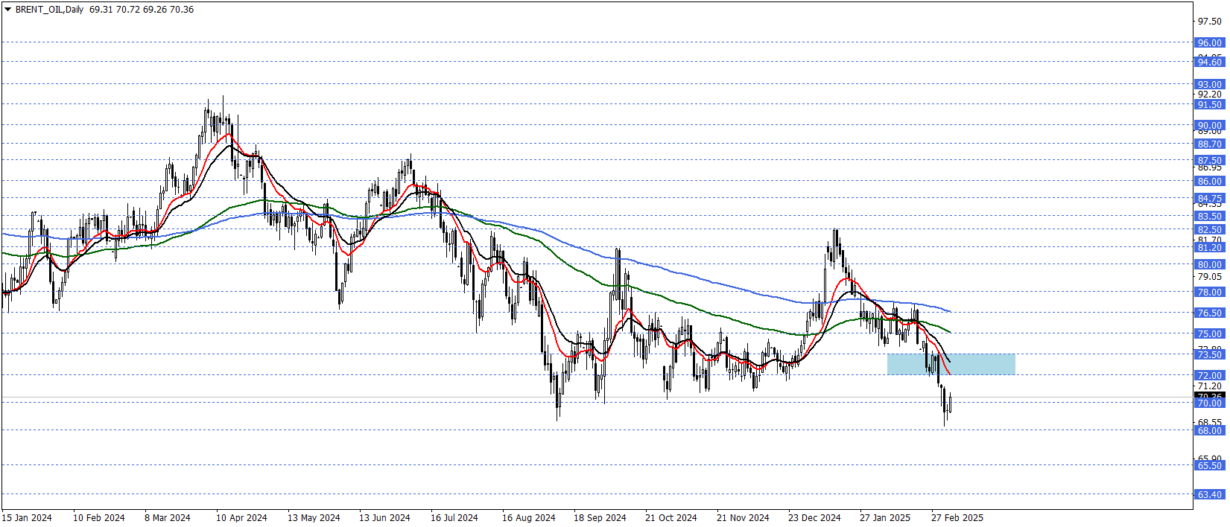Click the 8 Mar 2024 date label
This screenshot has width=1230, height=527.
[x=168, y=518]
